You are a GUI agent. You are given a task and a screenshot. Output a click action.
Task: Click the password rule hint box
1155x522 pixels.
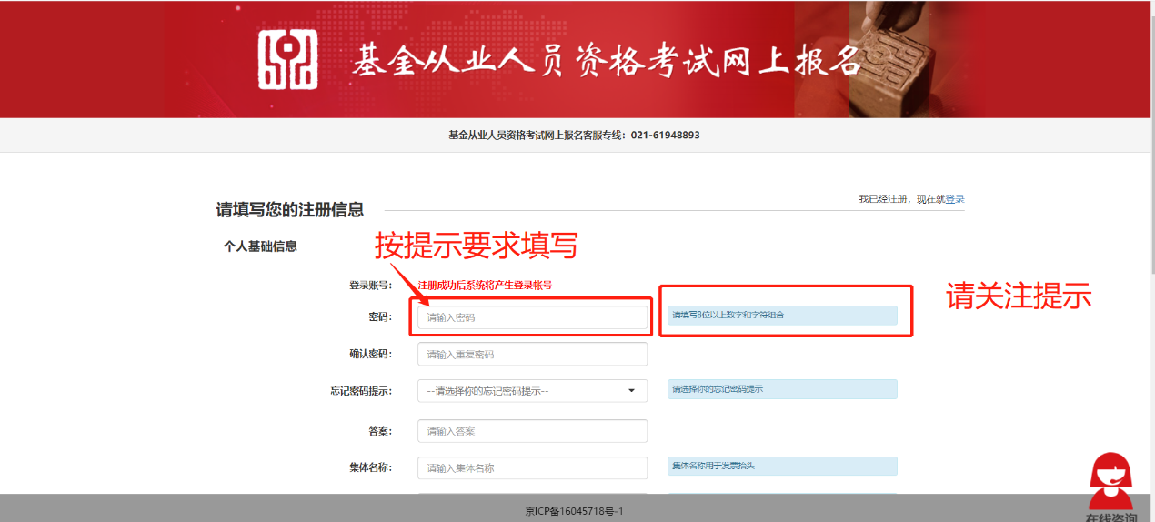pos(782,315)
